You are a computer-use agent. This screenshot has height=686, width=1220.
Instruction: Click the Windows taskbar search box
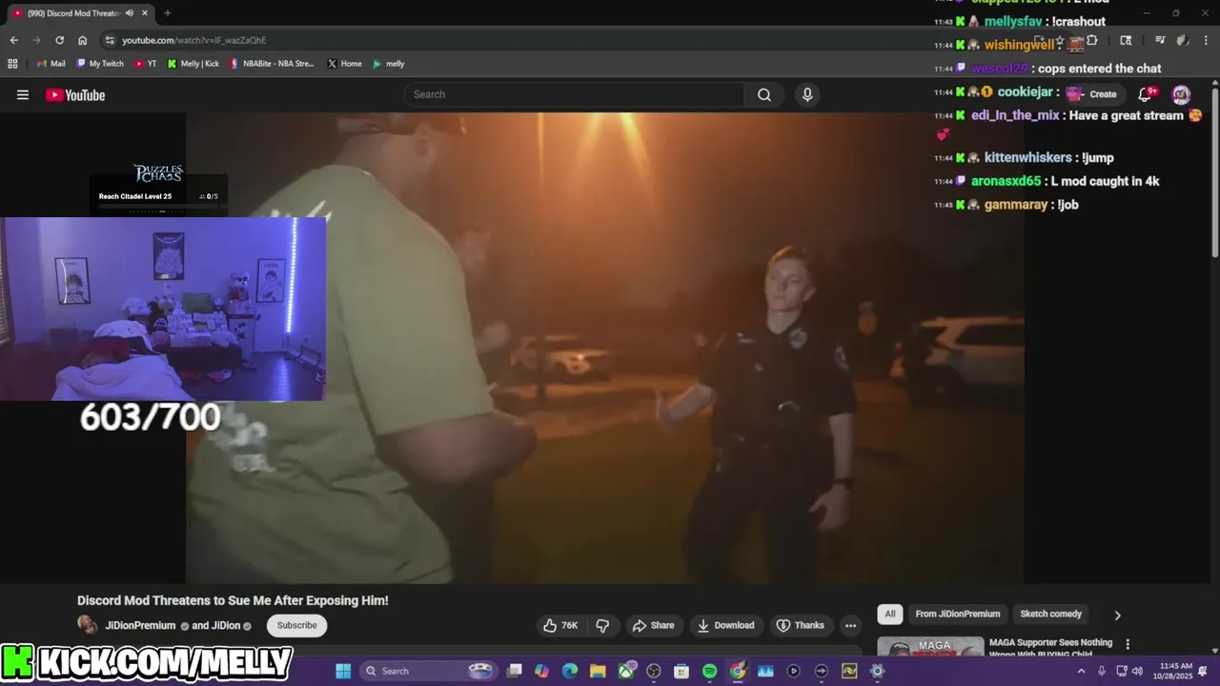point(430,671)
